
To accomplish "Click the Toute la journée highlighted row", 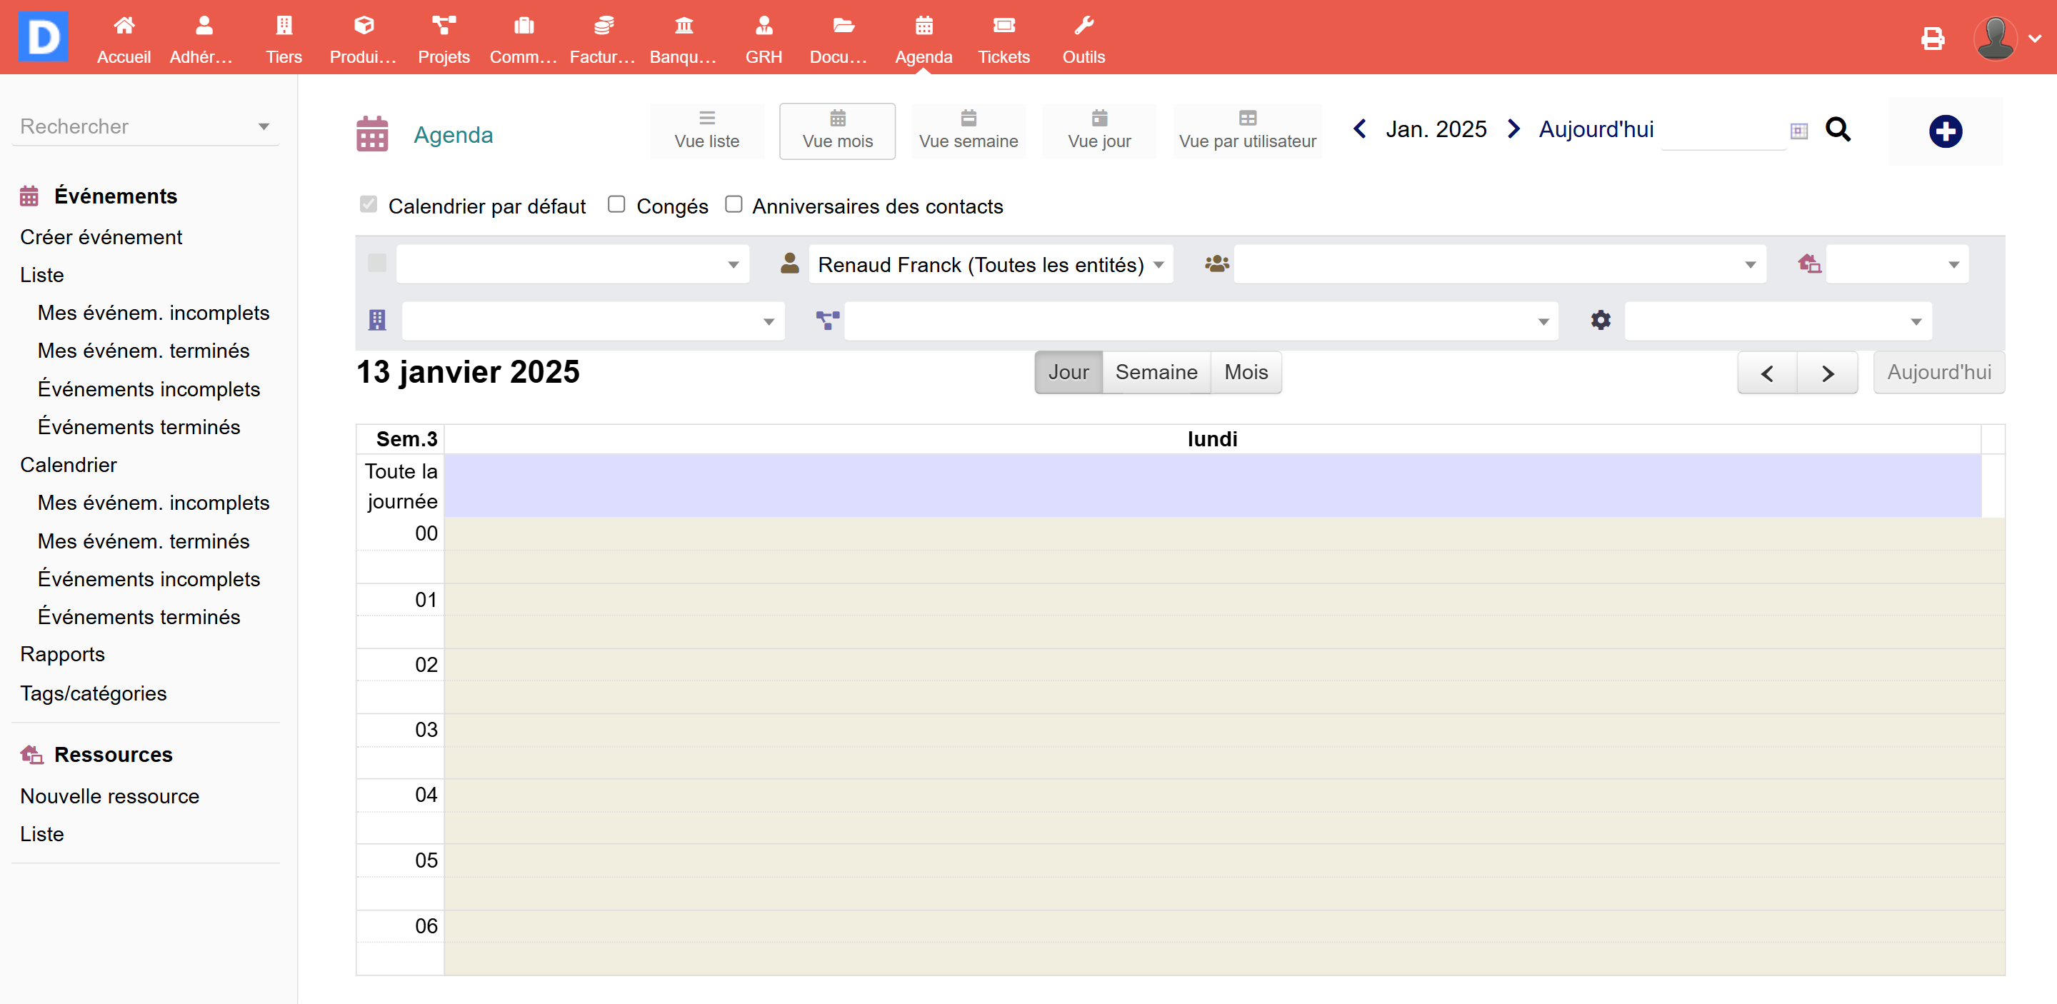I will click(x=1211, y=486).
